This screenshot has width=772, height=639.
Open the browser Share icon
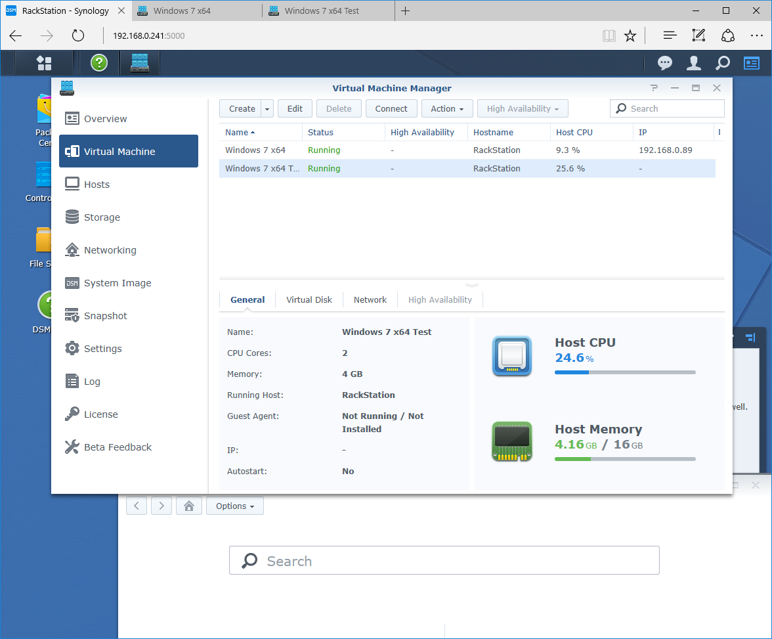point(727,35)
